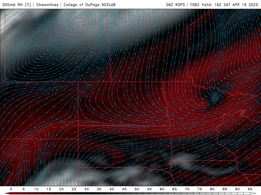Viewport: 261px width, 195px height.
Task: Click the colorbar label '75'
Action: point(200,189)
